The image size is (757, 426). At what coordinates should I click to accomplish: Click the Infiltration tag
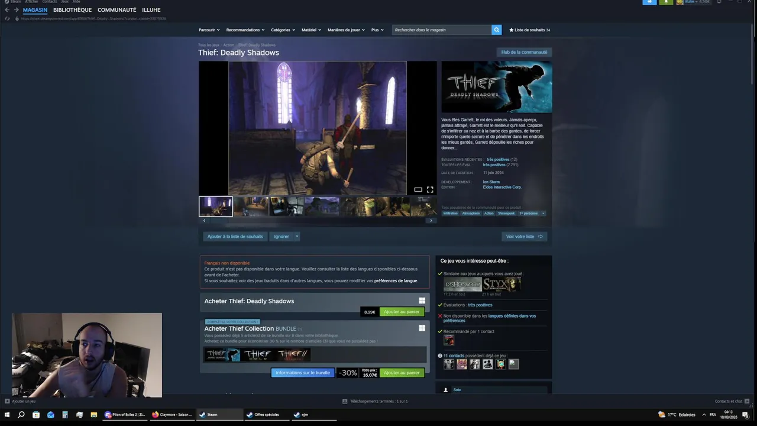pyautogui.click(x=451, y=213)
